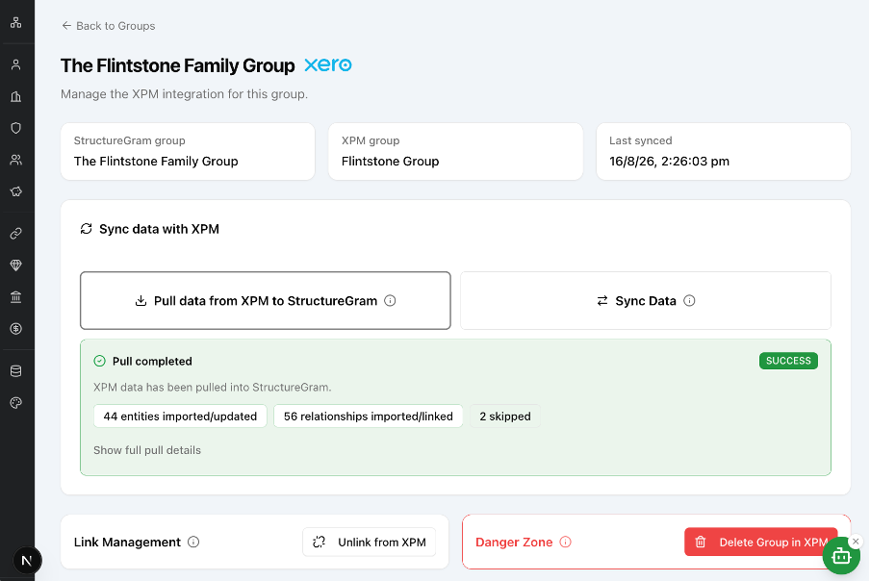Click the Xero logo
Screen dimensions: 870x581
(328, 65)
